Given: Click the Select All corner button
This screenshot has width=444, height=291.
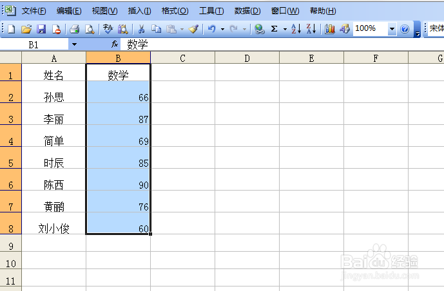Looking at the screenshot, I should click(x=11, y=58).
